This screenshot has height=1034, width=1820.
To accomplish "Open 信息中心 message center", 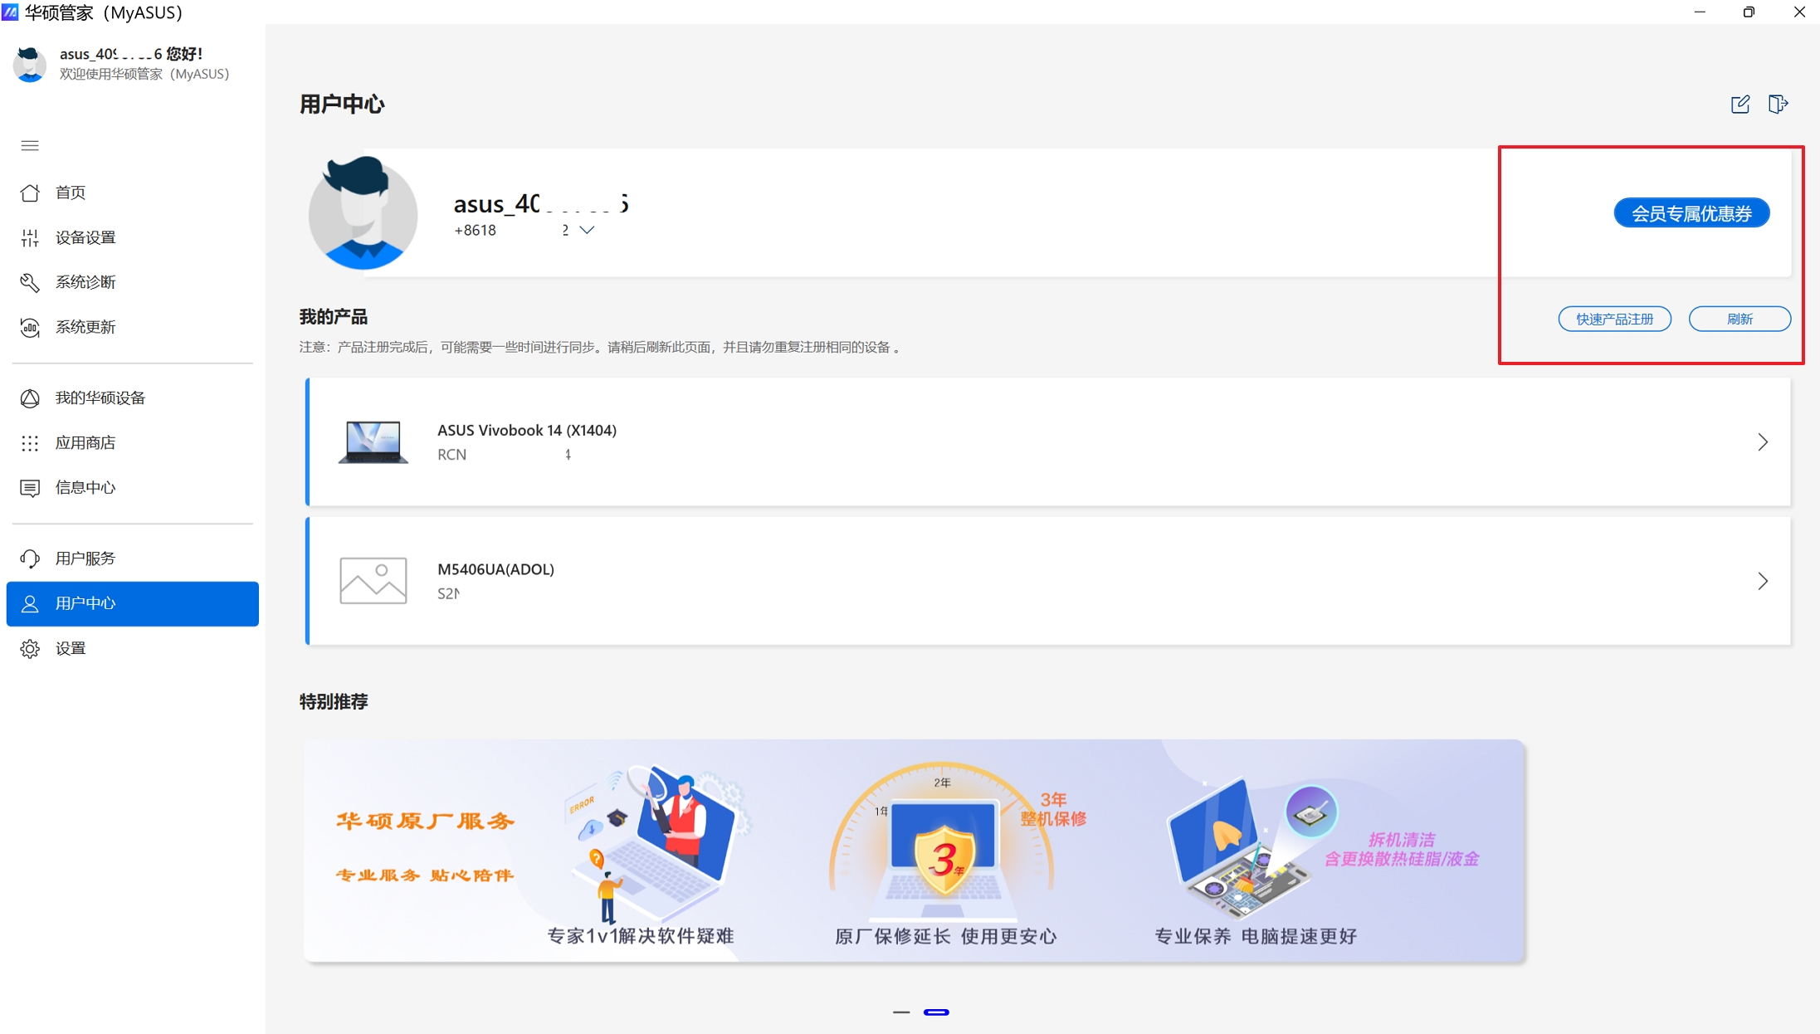I will pos(85,488).
